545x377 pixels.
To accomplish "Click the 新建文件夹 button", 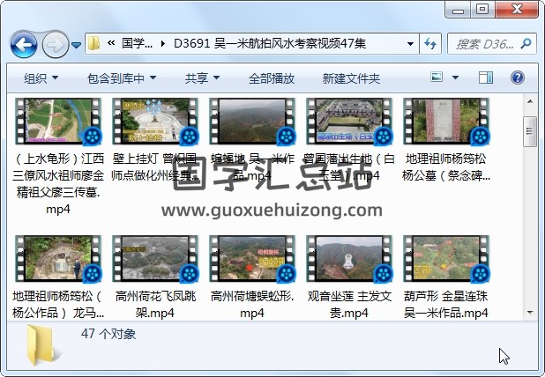I will [x=351, y=78].
